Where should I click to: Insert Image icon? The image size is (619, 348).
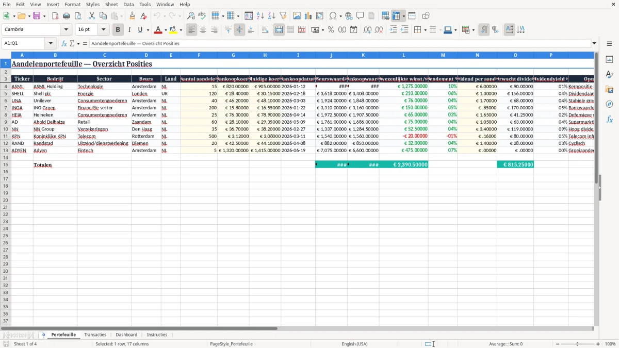(297, 16)
